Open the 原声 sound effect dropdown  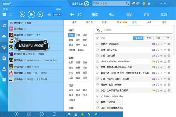(x=57, y=15)
